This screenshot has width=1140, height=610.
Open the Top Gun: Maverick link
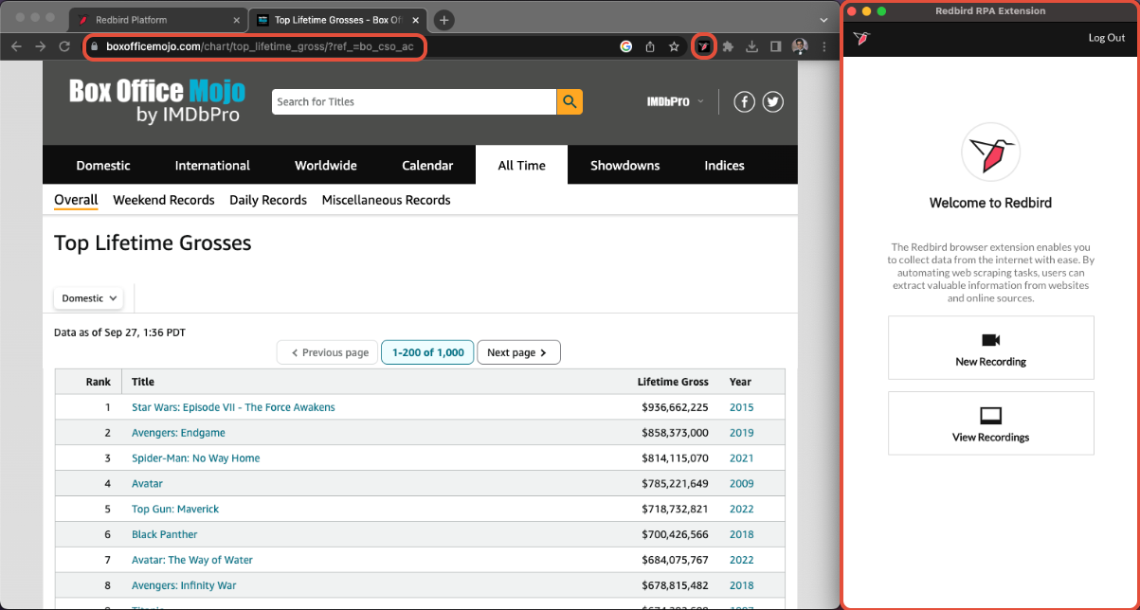[x=175, y=509]
